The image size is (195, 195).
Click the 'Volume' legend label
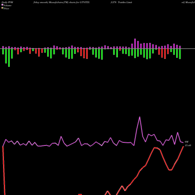(7, 5)
